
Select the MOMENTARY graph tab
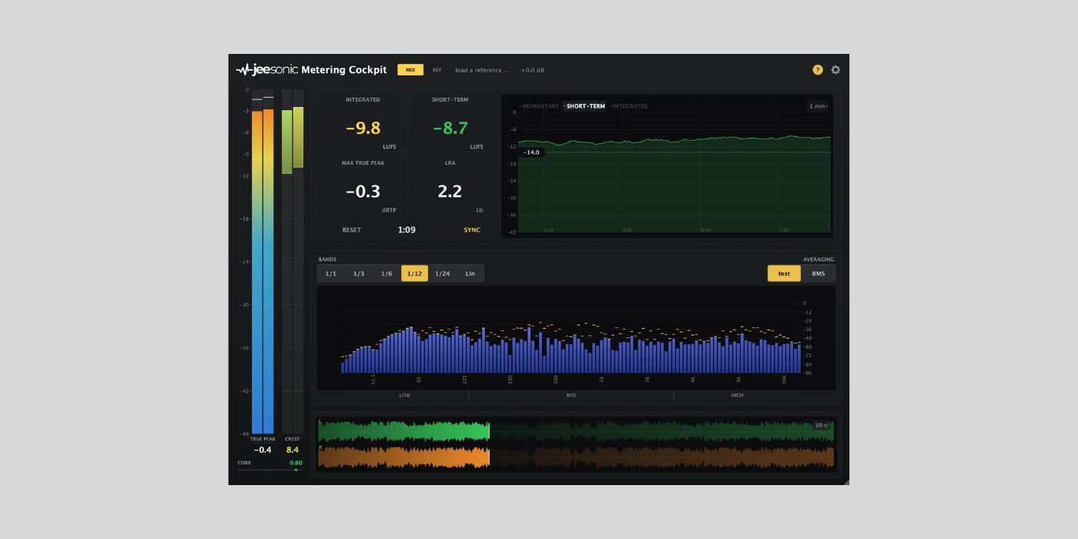tap(540, 106)
